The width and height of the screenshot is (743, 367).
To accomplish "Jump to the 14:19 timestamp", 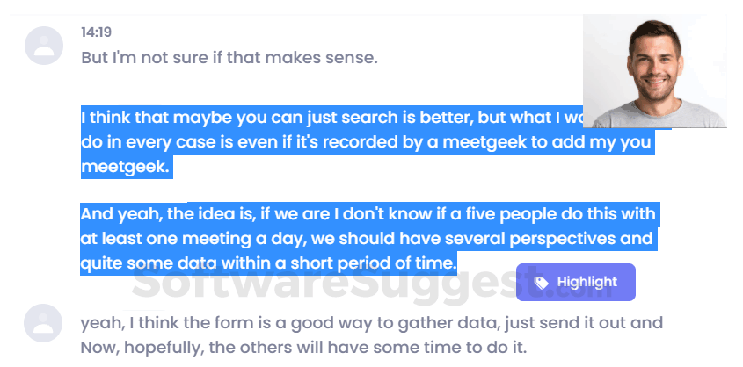I will pyautogui.click(x=96, y=32).
